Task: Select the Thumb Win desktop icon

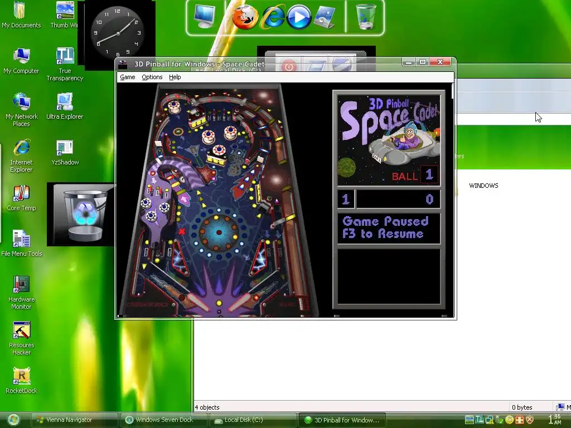Action: pos(64,14)
